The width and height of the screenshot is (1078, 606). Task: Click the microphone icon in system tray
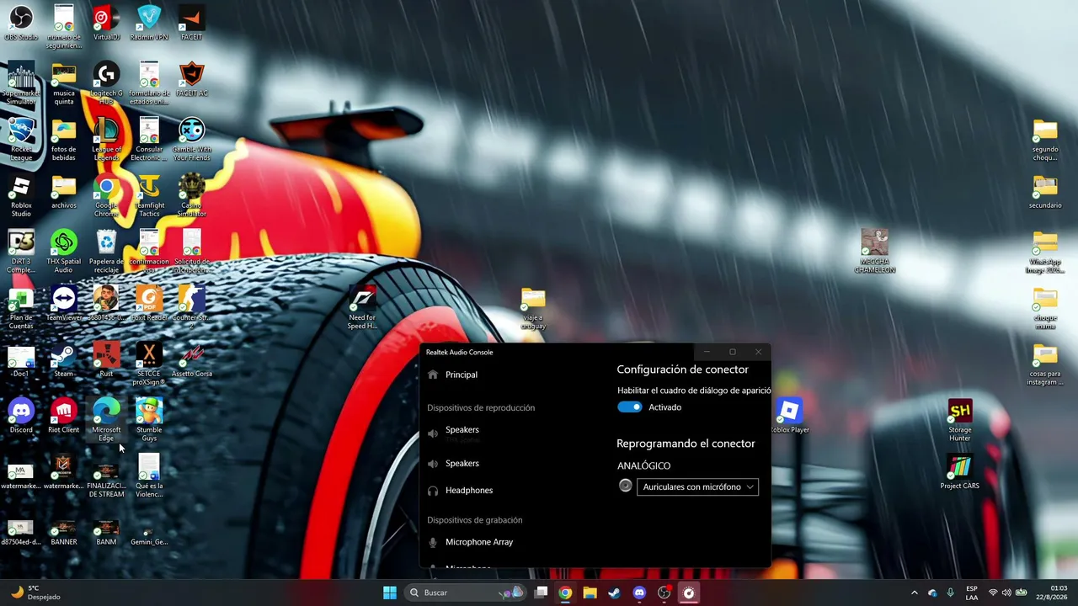[x=950, y=593]
